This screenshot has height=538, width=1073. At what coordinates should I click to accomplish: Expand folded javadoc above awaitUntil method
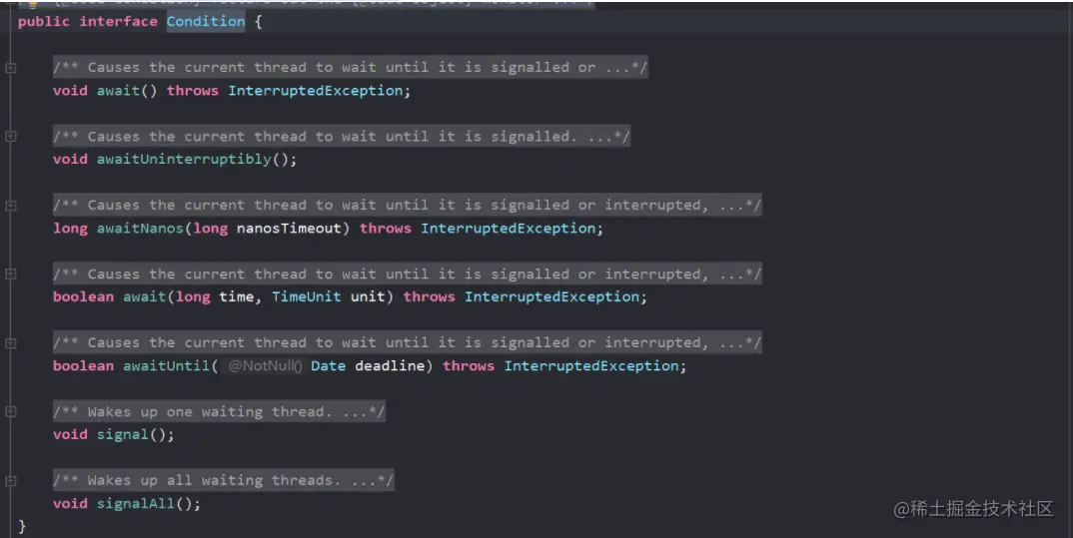(x=10, y=342)
